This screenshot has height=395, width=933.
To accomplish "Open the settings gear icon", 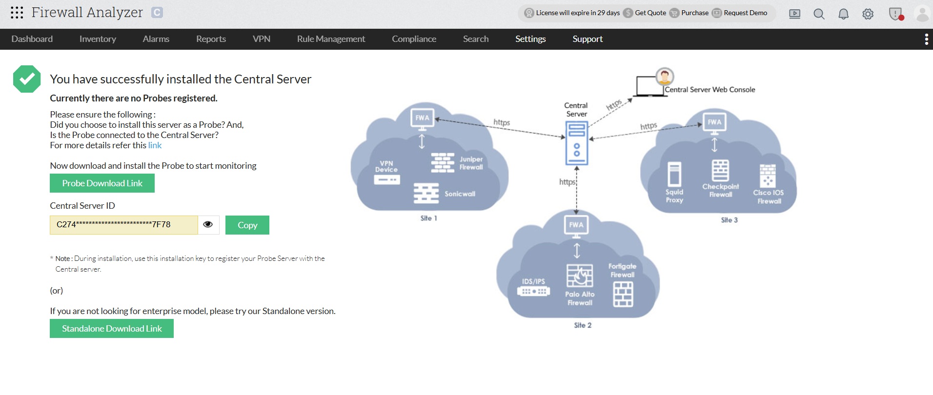I will click(x=868, y=14).
